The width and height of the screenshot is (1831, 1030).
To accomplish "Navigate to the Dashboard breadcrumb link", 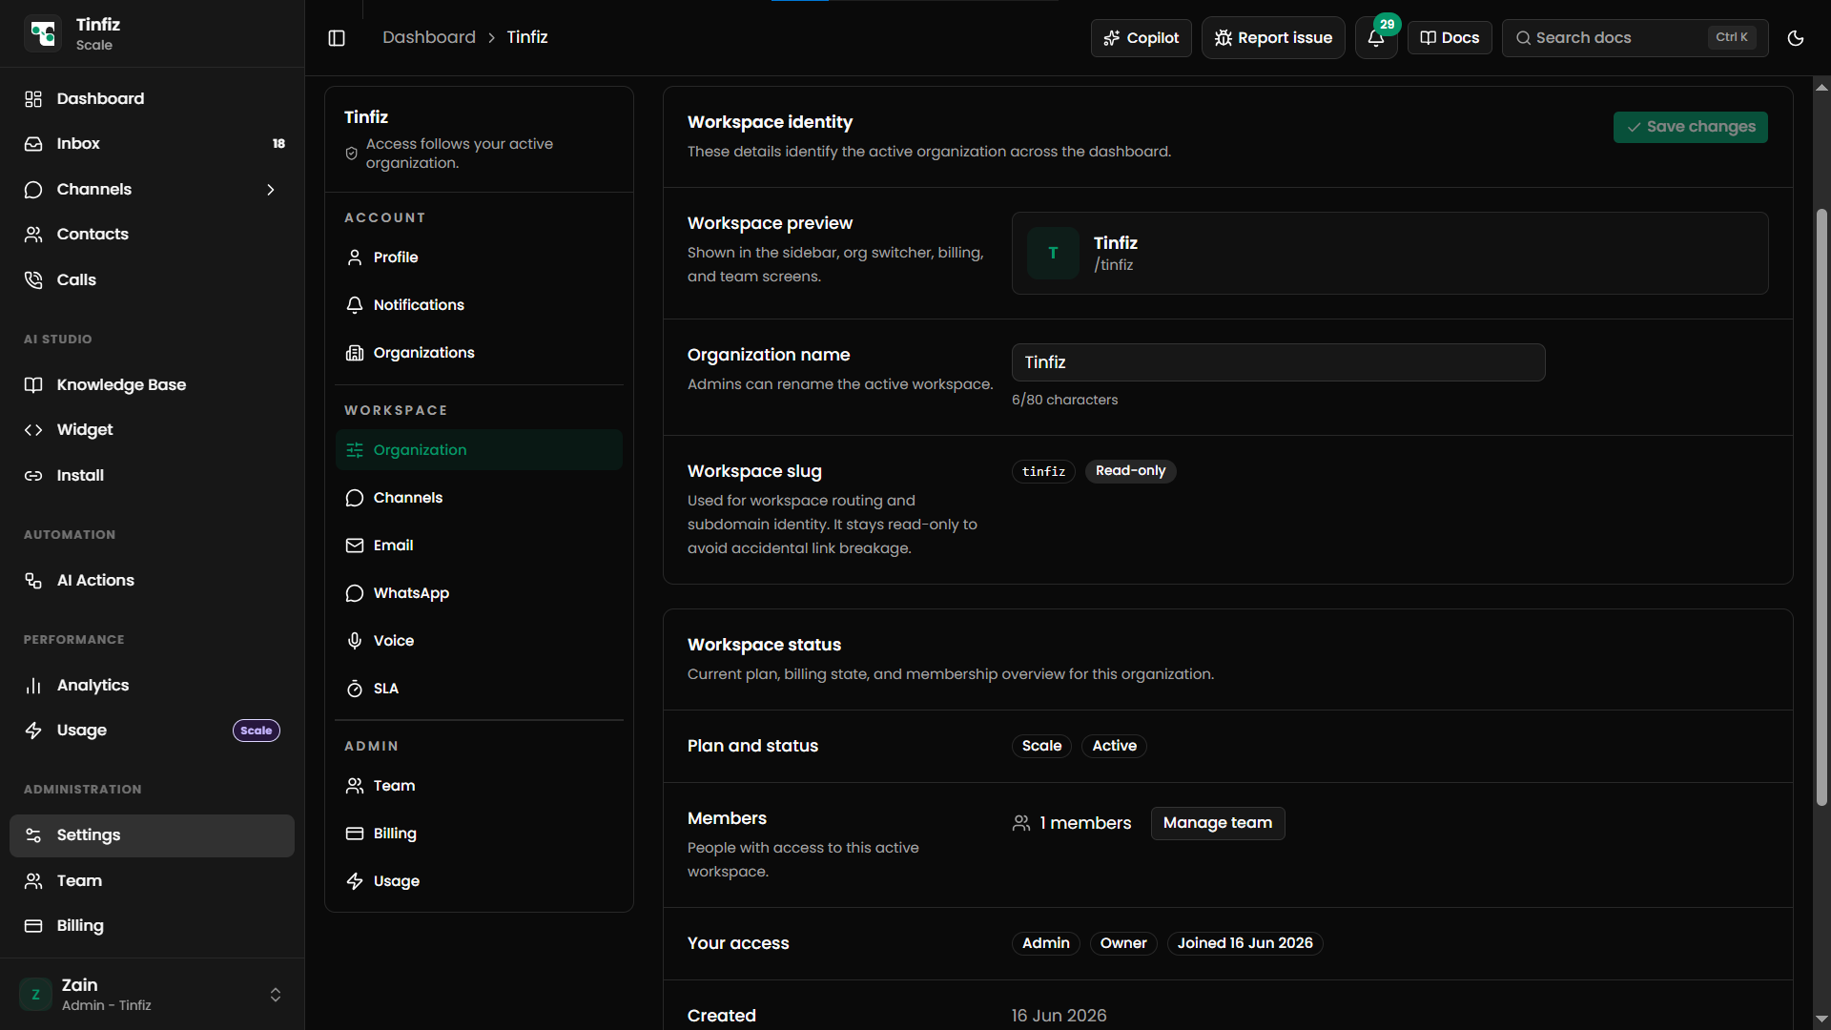I will [429, 37].
